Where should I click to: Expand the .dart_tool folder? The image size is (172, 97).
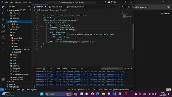point(9,13)
